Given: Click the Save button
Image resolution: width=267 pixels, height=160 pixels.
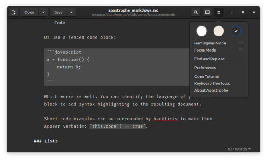Looking at the screenshot, I should [58, 12].
